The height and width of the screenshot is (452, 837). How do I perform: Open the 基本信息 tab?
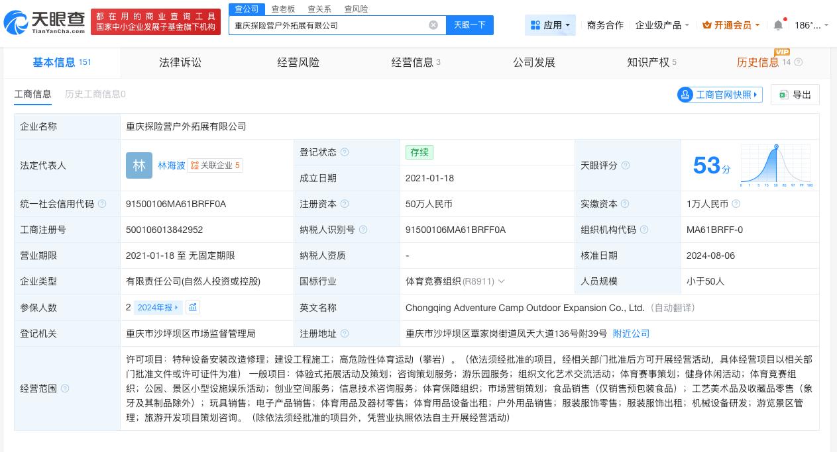click(62, 62)
